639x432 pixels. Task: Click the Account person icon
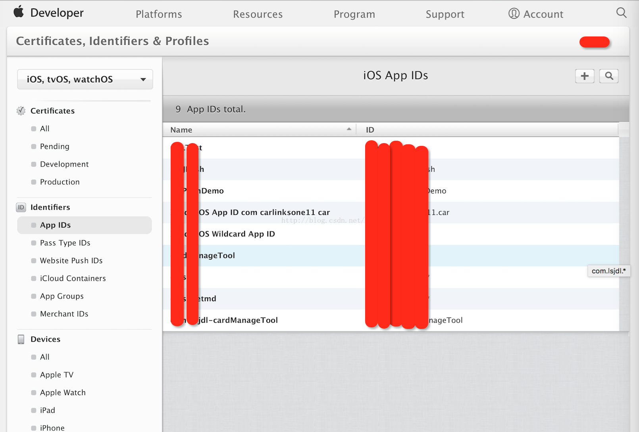514,14
